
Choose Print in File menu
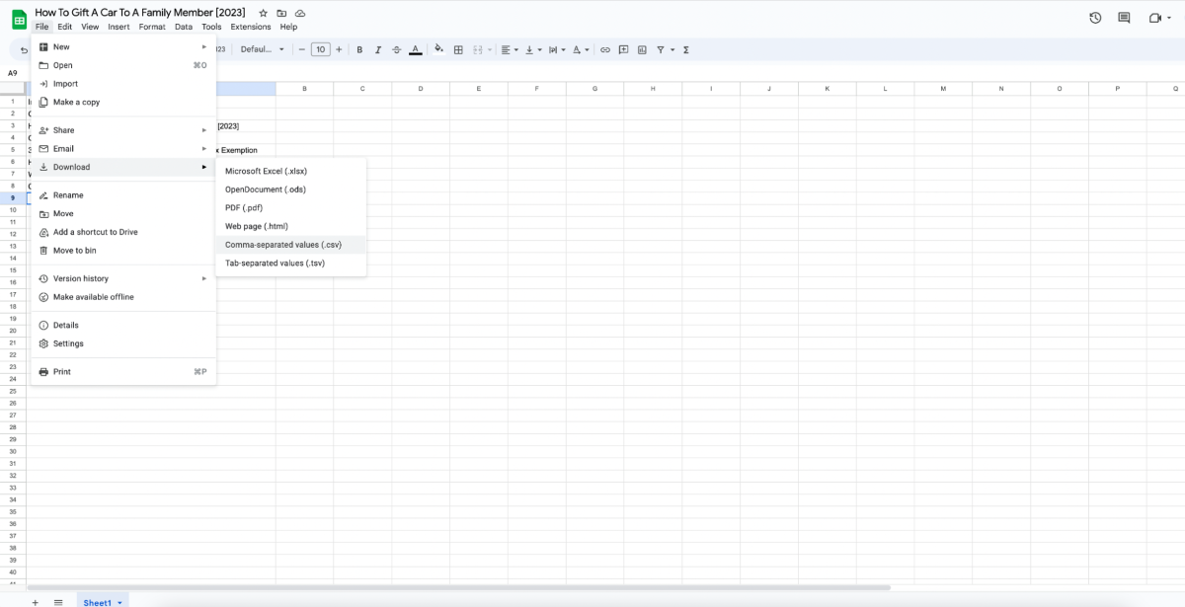tap(123, 372)
